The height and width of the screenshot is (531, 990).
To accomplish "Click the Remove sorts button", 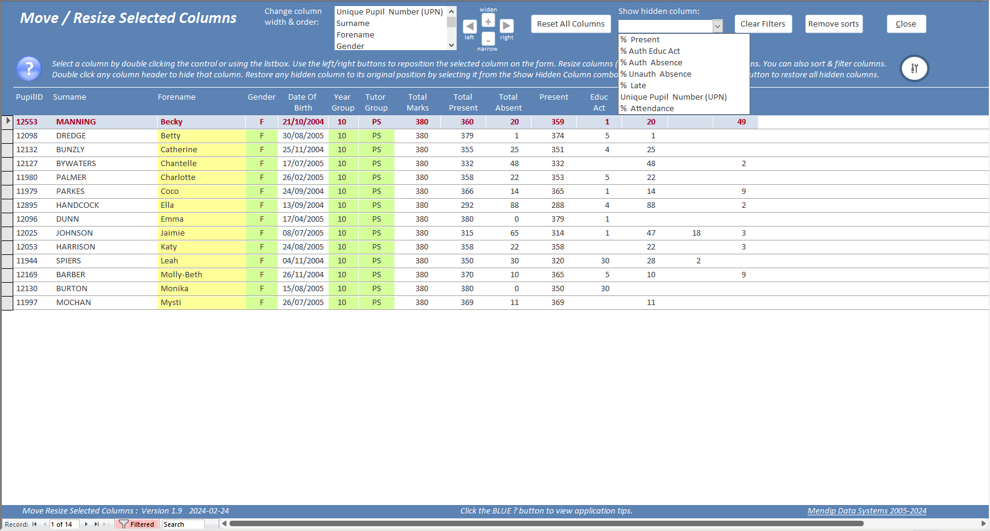I will point(834,24).
